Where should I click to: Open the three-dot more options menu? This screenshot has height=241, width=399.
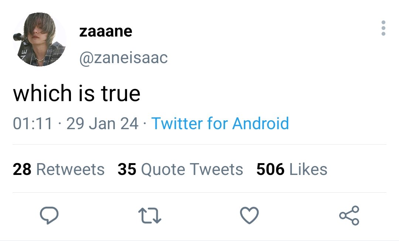(383, 28)
